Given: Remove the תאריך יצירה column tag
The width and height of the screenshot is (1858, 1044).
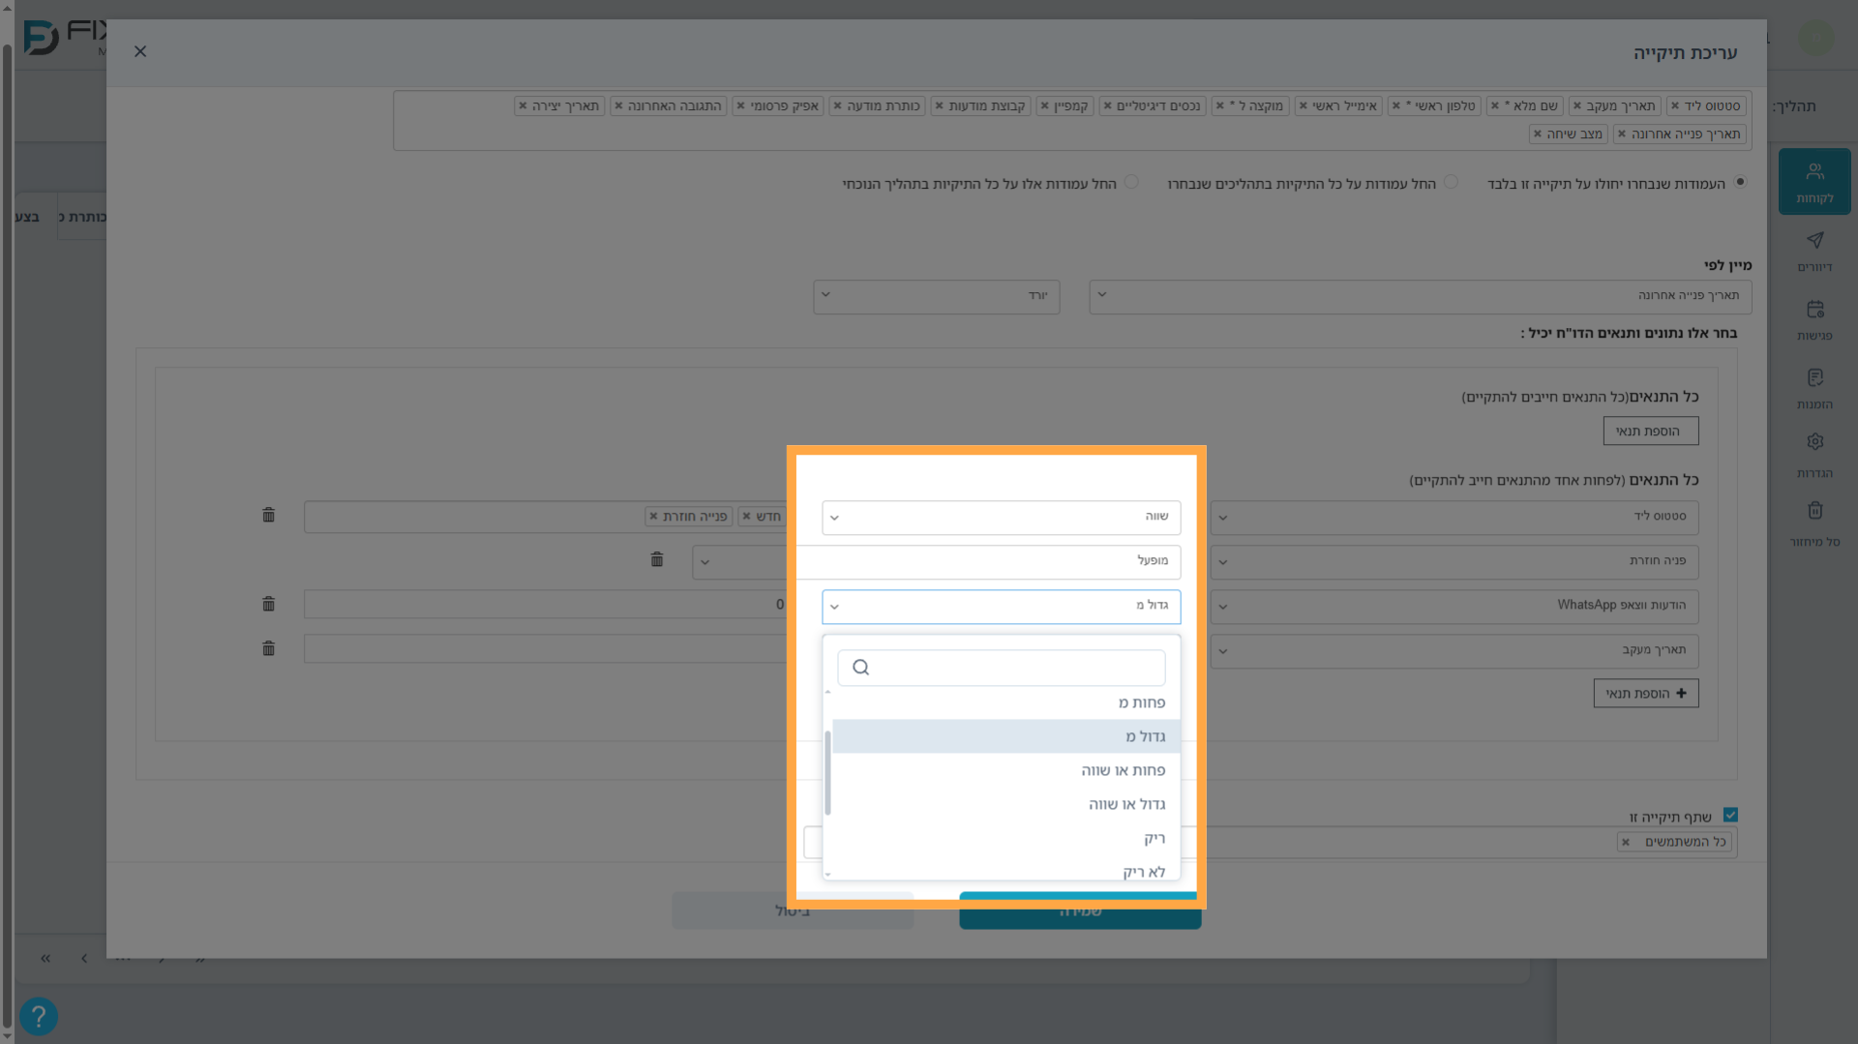Looking at the screenshot, I should [x=524, y=106].
